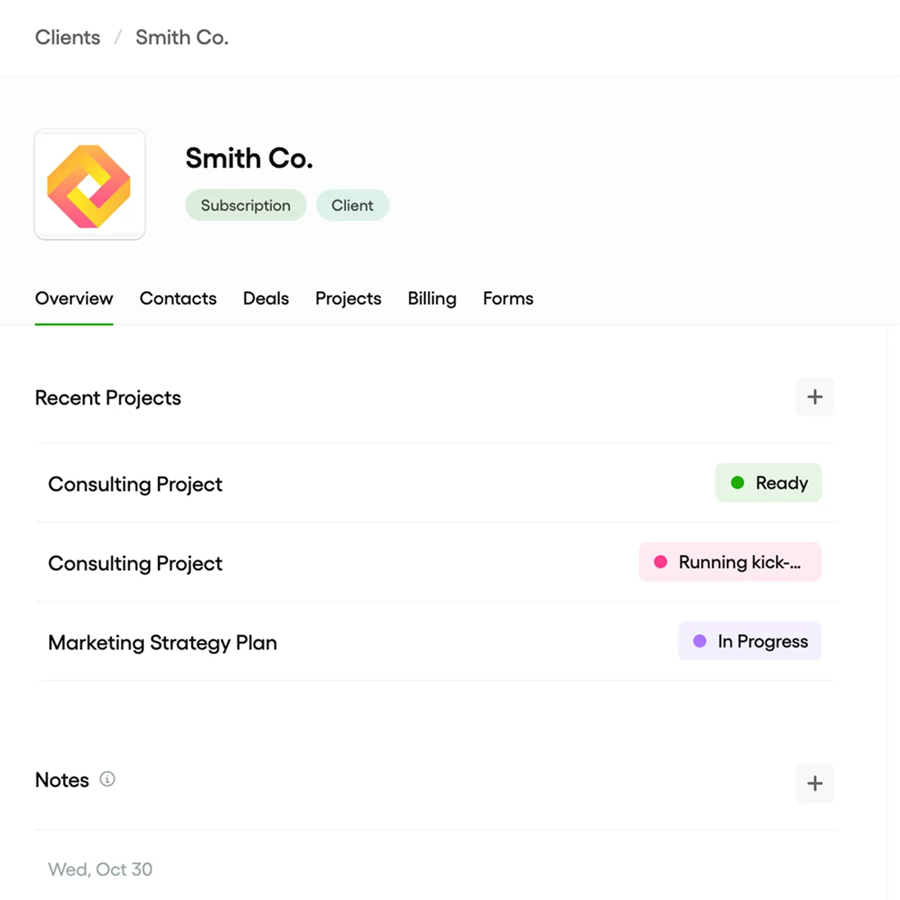This screenshot has width=900, height=900.
Task: Add a new recent project
Action: pyautogui.click(x=815, y=397)
